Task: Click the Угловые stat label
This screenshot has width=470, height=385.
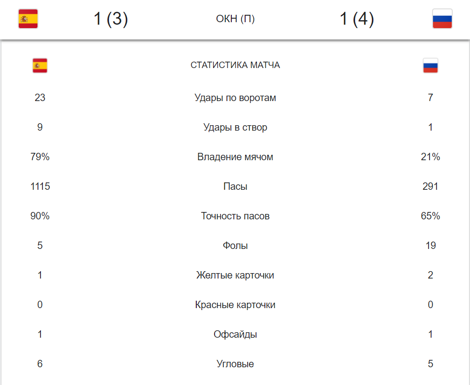Action: [235, 364]
